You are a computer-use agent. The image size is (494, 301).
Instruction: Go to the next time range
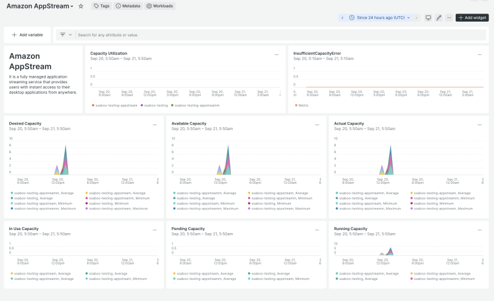tap(416, 18)
